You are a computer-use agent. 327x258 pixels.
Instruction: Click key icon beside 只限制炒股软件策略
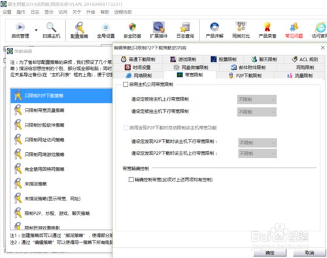click(18, 125)
